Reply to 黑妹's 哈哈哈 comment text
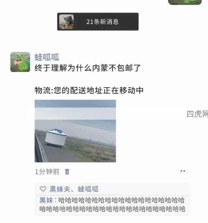The width and height of the screenshot is (208, 223). click(x=112, y=205)
